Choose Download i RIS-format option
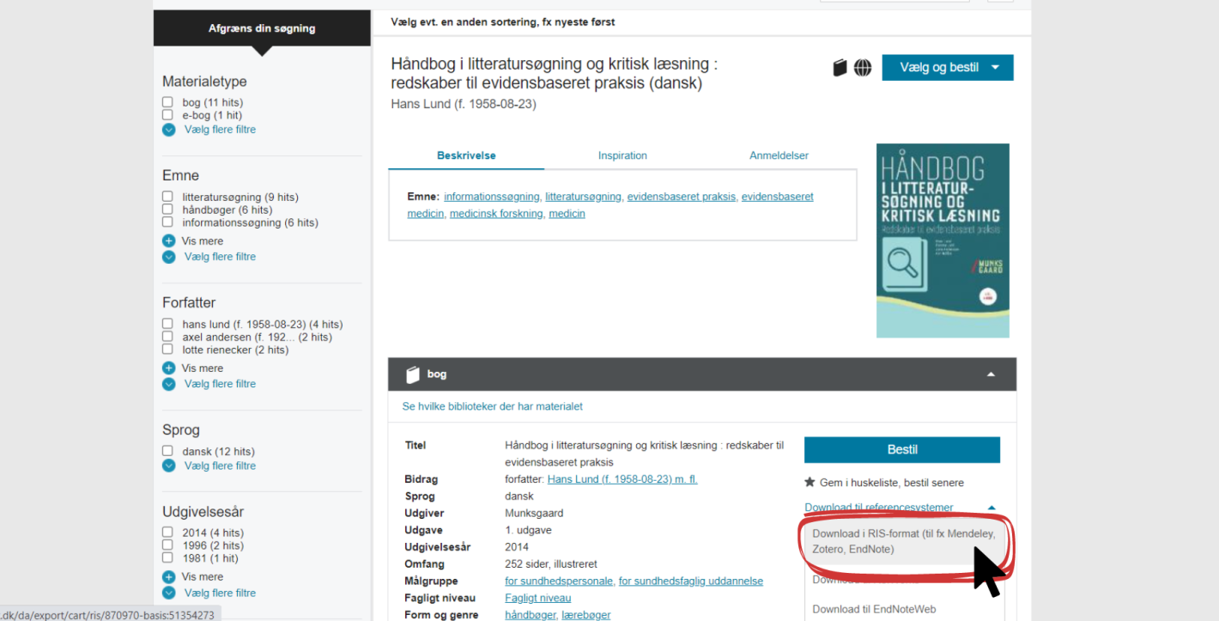This screenshot has height=621, width=1219. (904, 542)
